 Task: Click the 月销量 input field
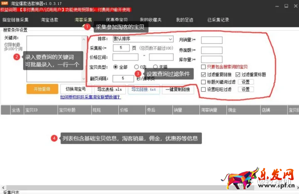pyautogui.click(x=212, y=40)
